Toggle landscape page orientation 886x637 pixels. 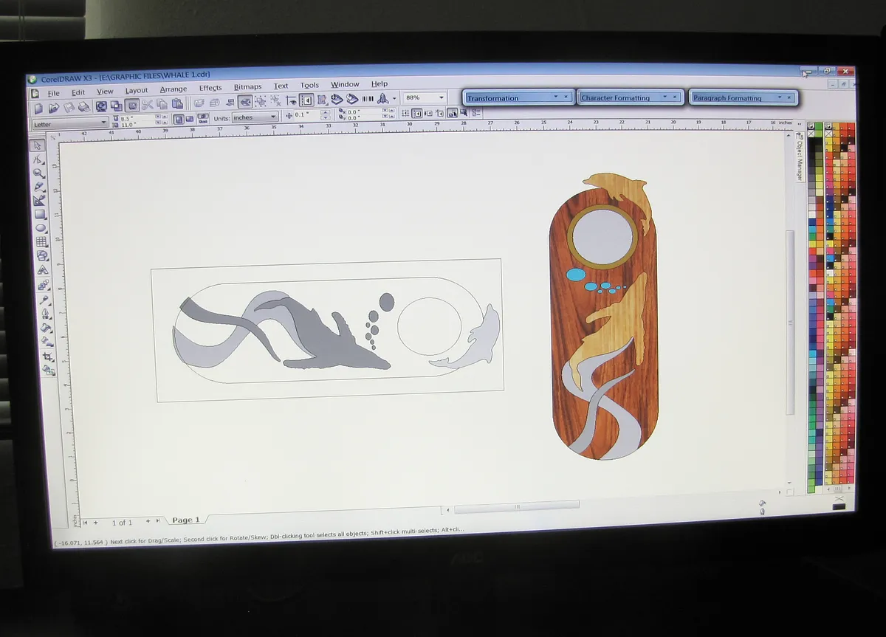point(190,118)
